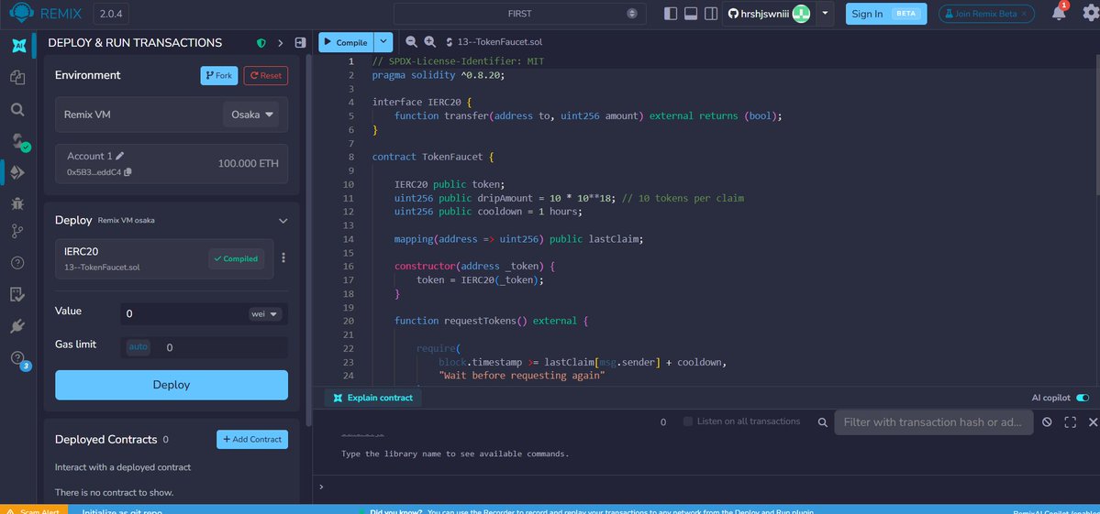Maximize the terminal panel
Viewport: 1100px width, 514px height.
coord(1070,422)
